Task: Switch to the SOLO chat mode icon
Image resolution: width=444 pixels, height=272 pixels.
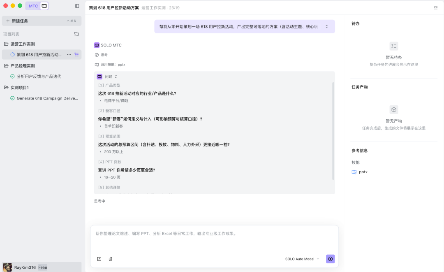Action: 44,6
